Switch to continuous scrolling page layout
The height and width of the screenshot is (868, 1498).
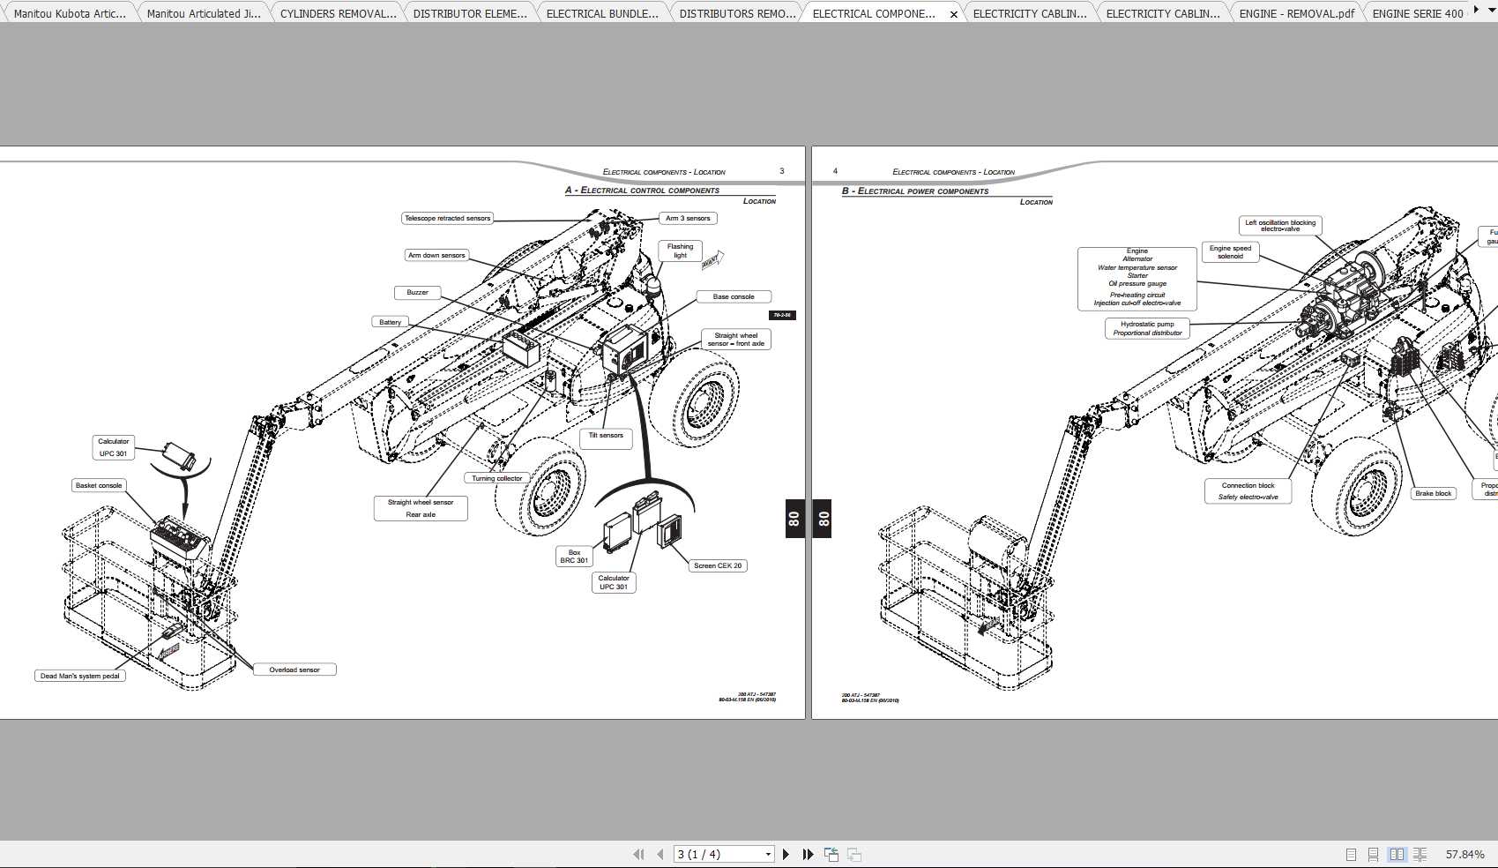1374,854
